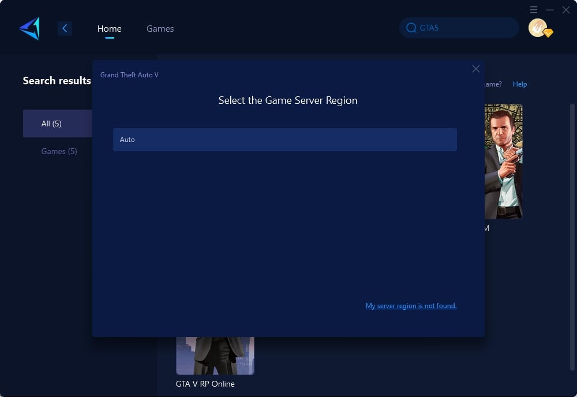The height and width of the screenshot is (397, 577).
Task: Click the Grand Theft Auto V dialog title
Action: 129,74
